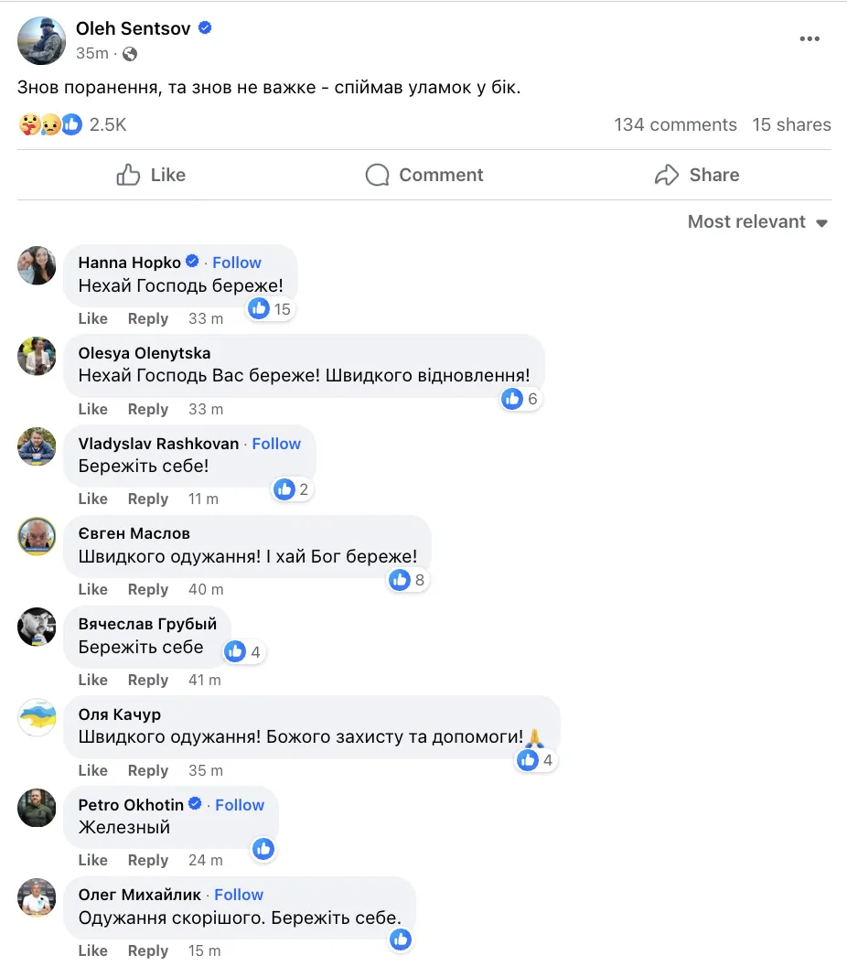The width and height of the screenshot is (847, 966).
Task: Open the 134 comments link
Action: point(675,124)
